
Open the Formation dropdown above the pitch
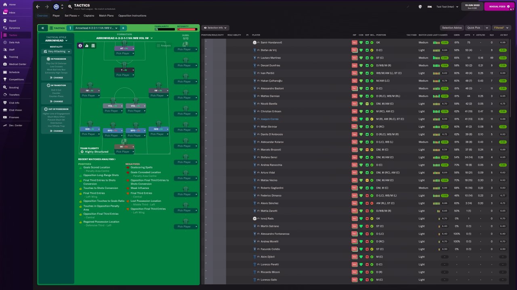tap(124, 38)
